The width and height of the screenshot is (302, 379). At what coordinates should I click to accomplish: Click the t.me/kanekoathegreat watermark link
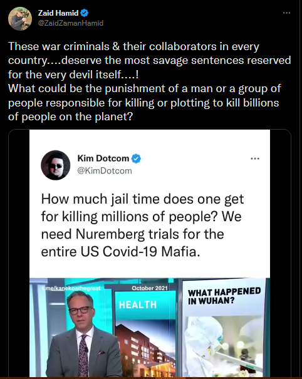[x=71, y=288]
